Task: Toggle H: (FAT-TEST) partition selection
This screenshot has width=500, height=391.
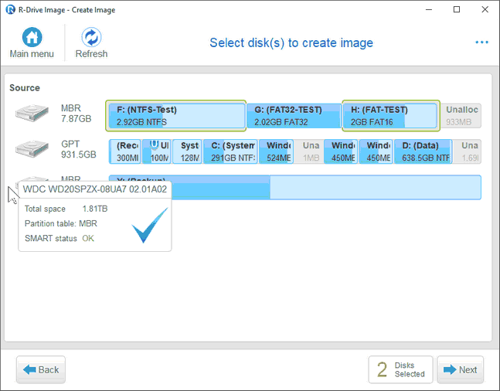Action: (x=391, y=115)
